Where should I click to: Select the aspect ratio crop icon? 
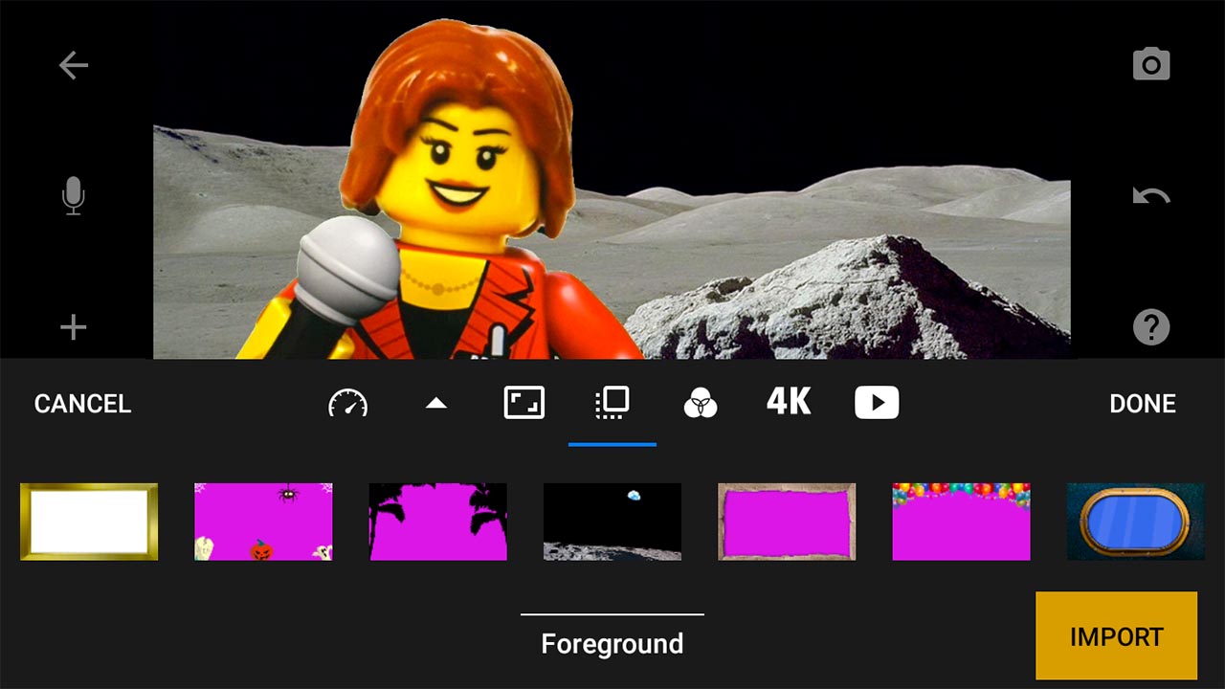pos(524,403)
